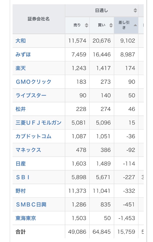Open the 野村 securities link
153x242 pixels.
(x=21, y=191)
